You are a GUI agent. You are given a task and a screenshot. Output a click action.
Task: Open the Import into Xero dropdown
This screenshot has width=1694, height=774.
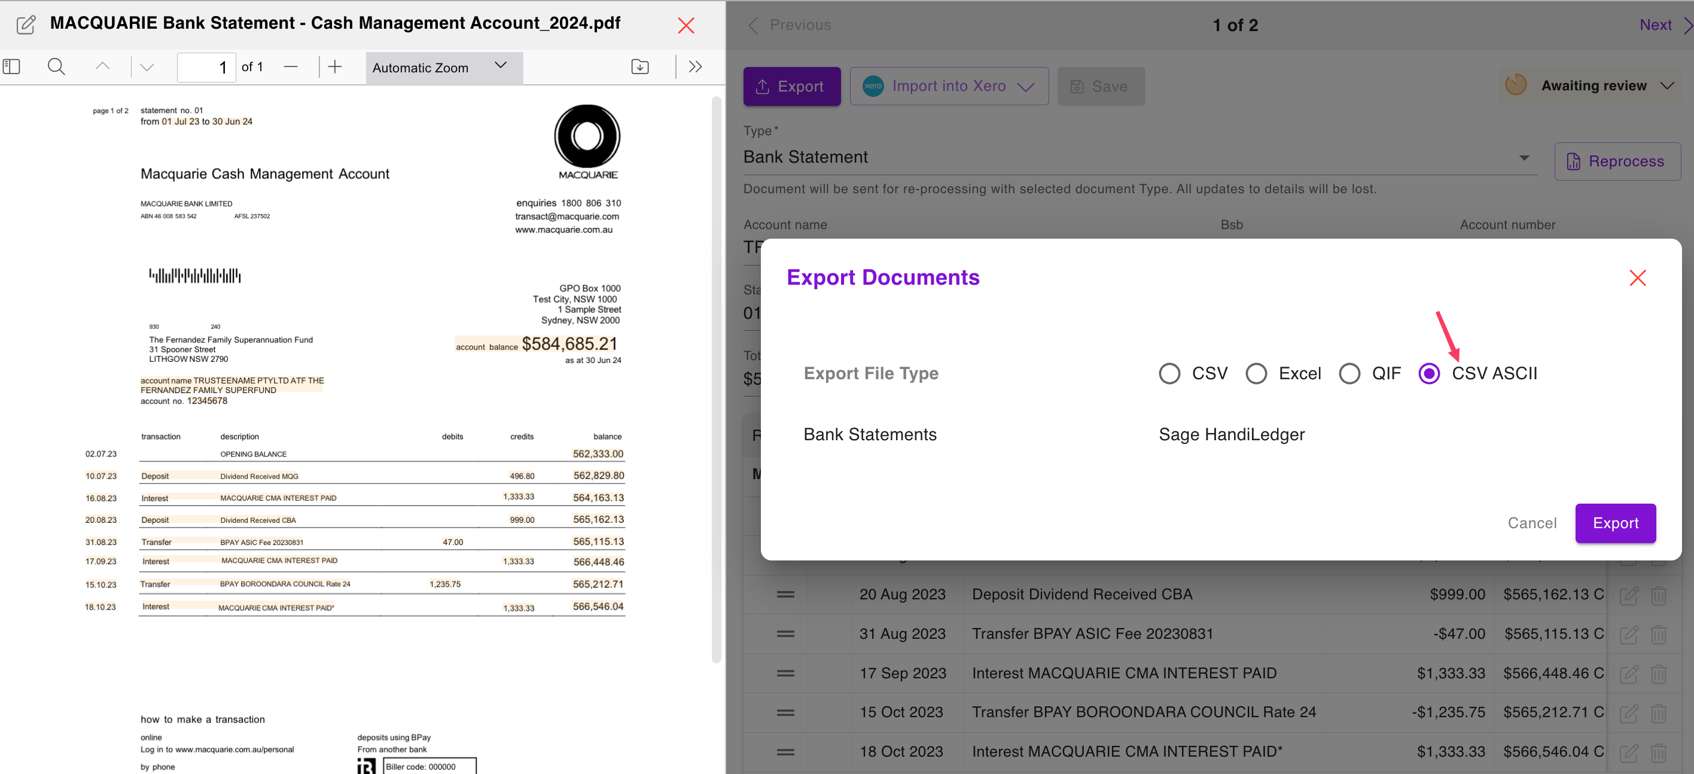click(x=949, y=86)
